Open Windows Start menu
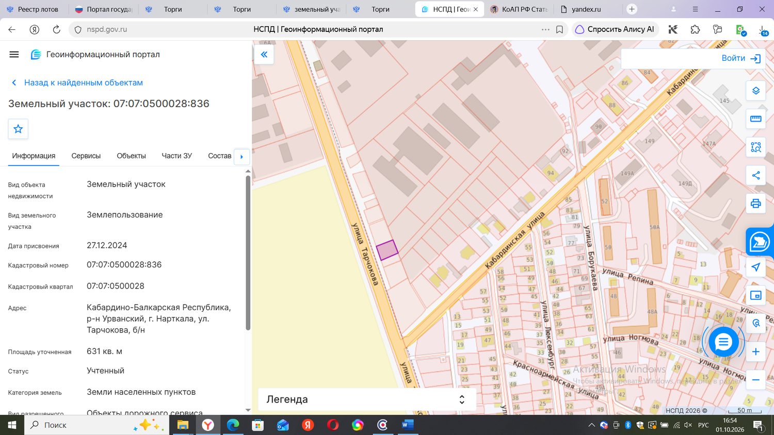Image resolution: width=774 pixels, height=435 pixels. pos(12,425)
